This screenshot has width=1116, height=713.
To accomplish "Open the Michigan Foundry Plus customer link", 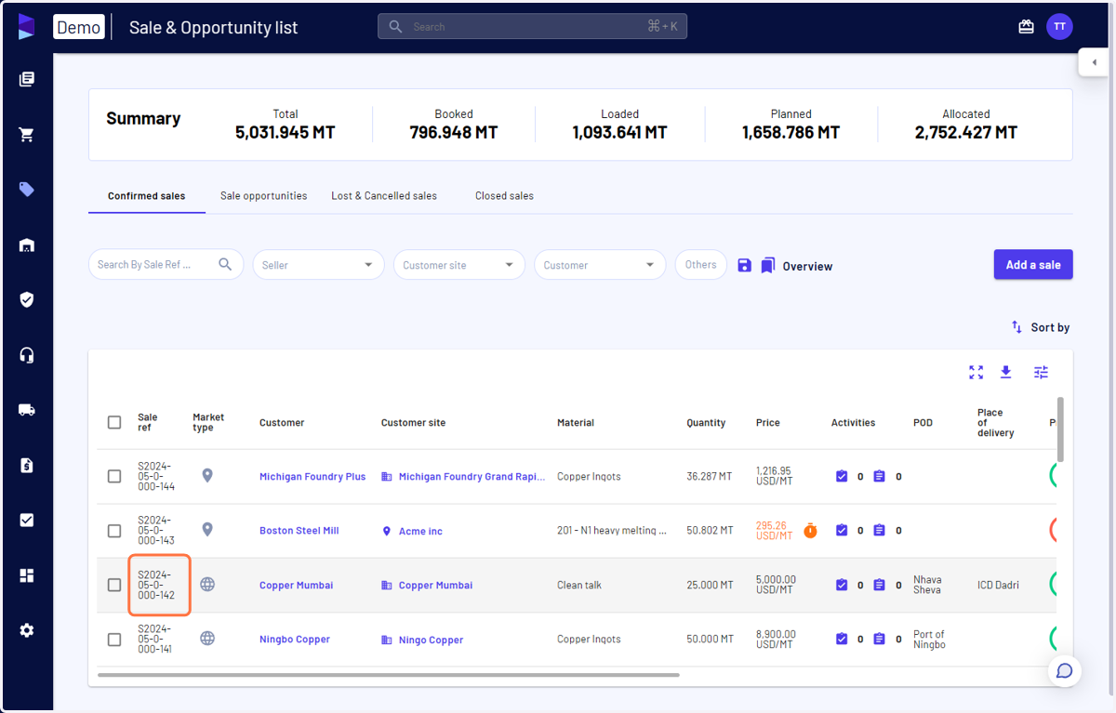I will 312,477.
